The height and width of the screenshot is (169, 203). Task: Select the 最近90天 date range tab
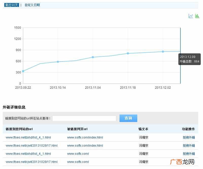12,5
